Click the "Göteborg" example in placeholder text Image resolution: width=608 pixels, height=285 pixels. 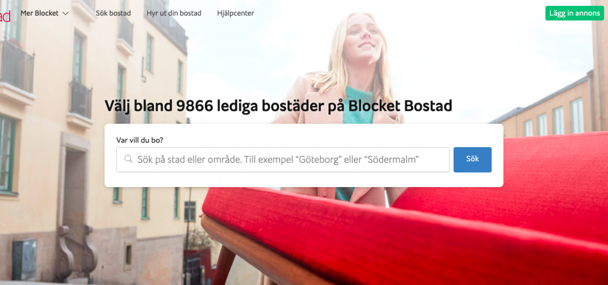pos(318,159)
